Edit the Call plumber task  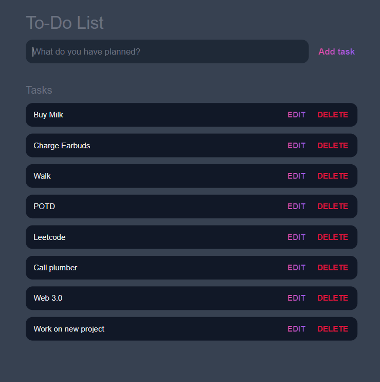point(296,268)
